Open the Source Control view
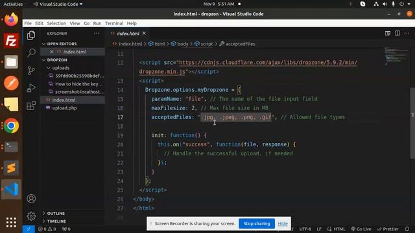 (x=31, y=71)
